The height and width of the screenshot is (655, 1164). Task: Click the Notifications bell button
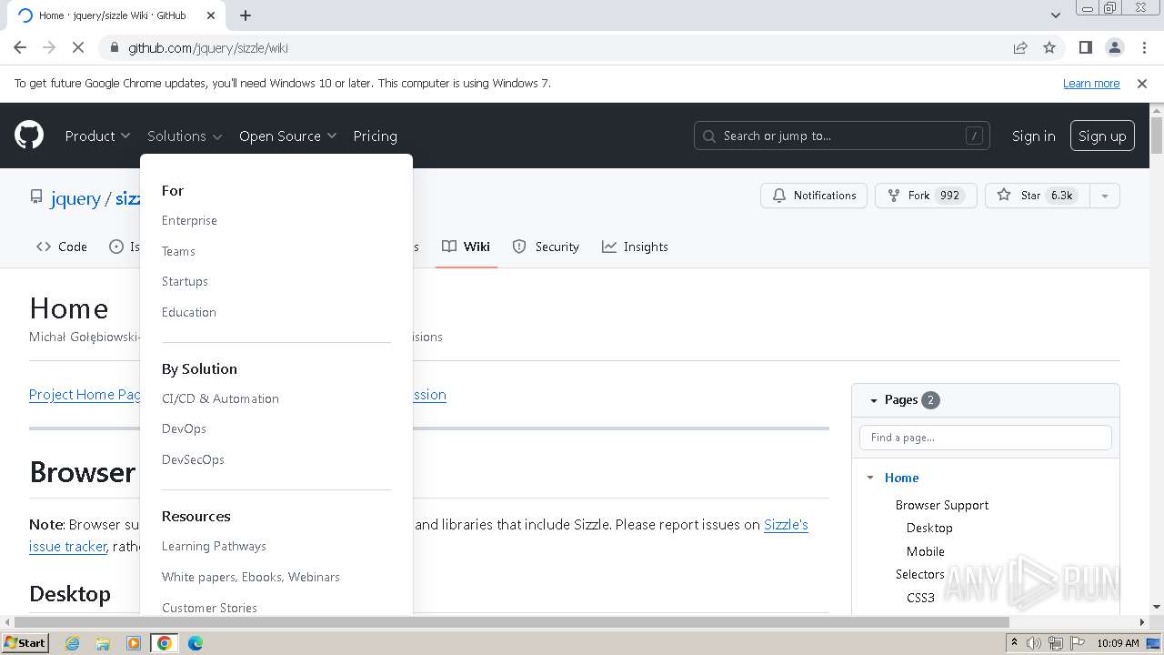(x=814, y=196)
